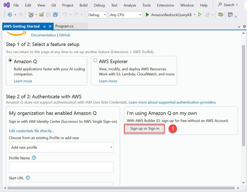
Task: Click the Start Without Debugging outline play icon
Action: [200, 15]
